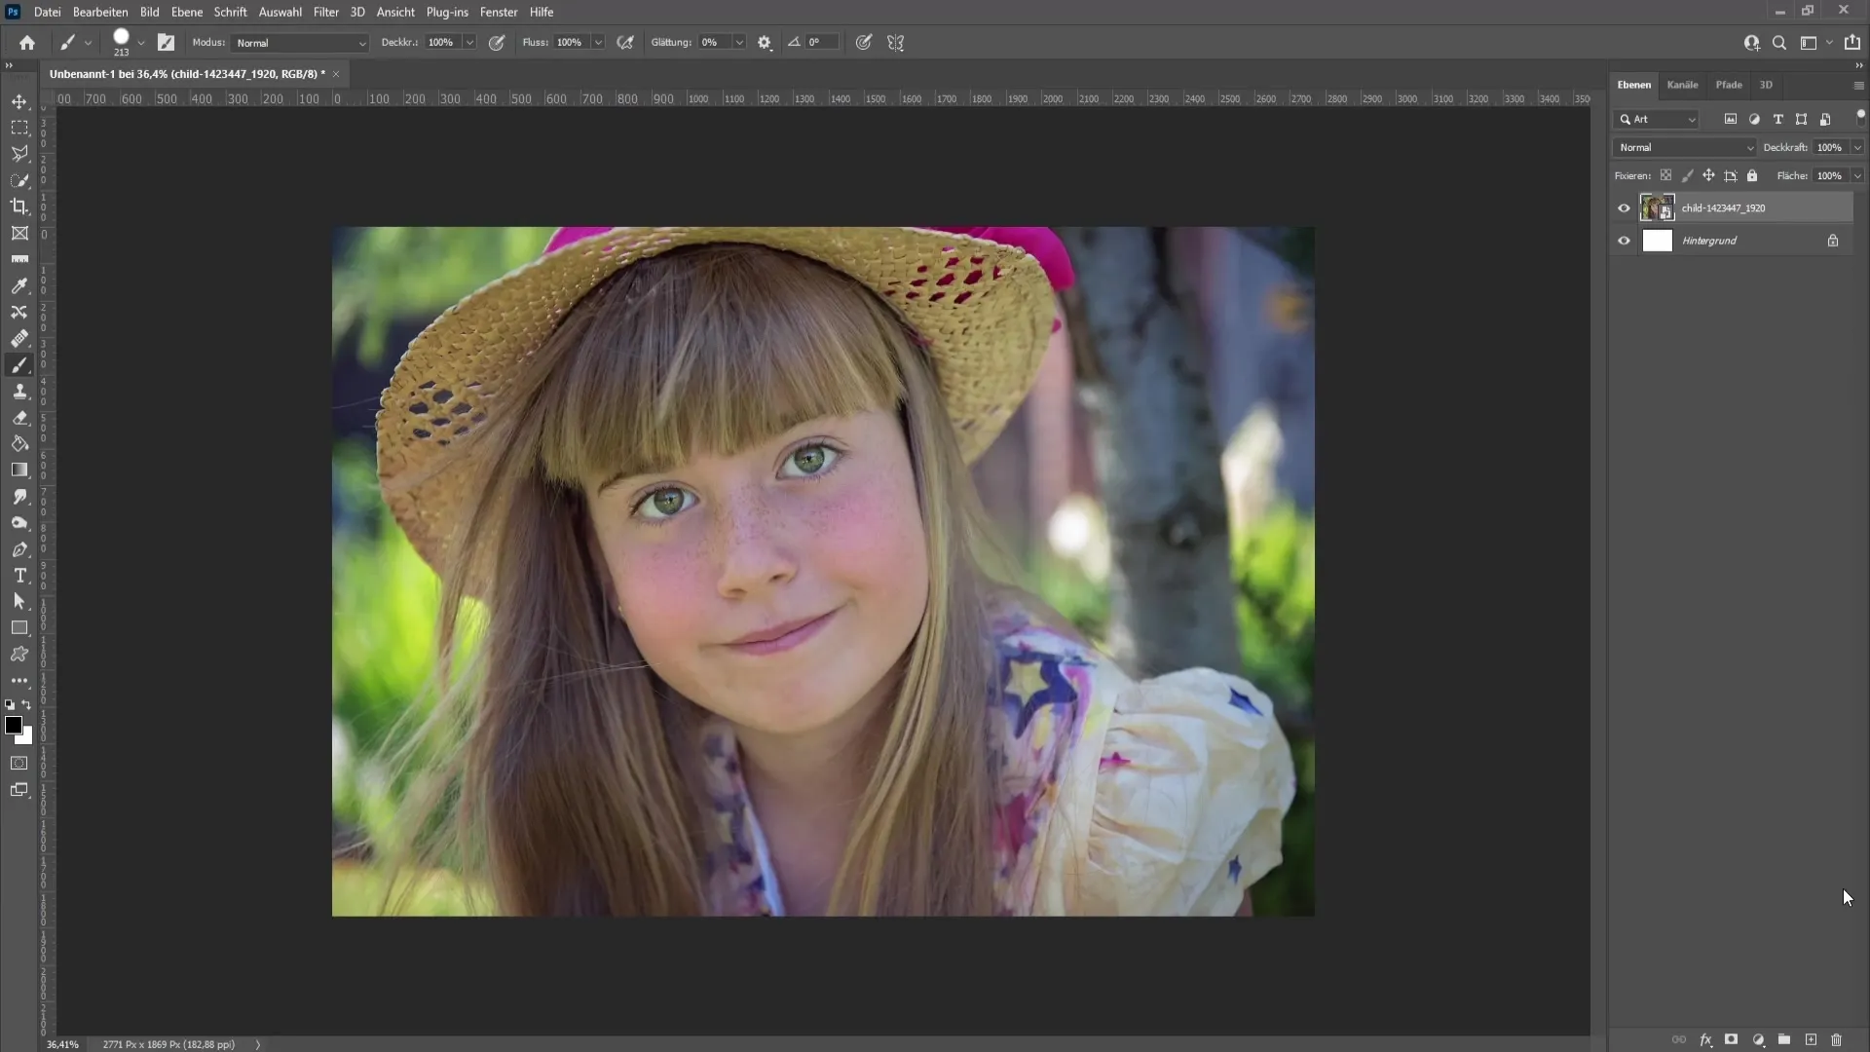Image resolution: width=1870 pixels, height=1052 pixels.
Task: Switch to the Kanäle tab
Action: (x=1682, y=85)
